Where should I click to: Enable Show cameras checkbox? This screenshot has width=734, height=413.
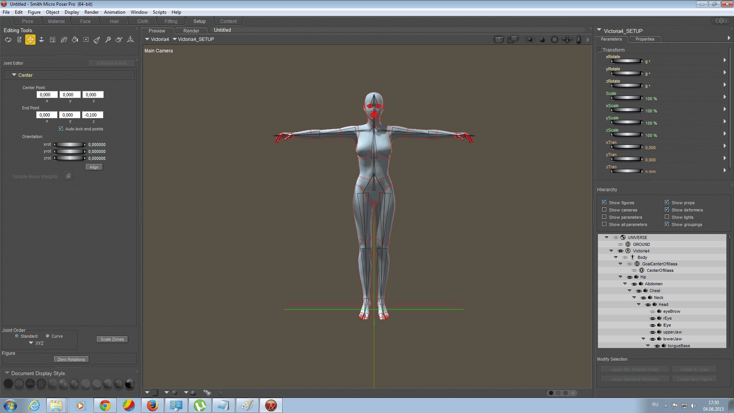click(604, 210)
